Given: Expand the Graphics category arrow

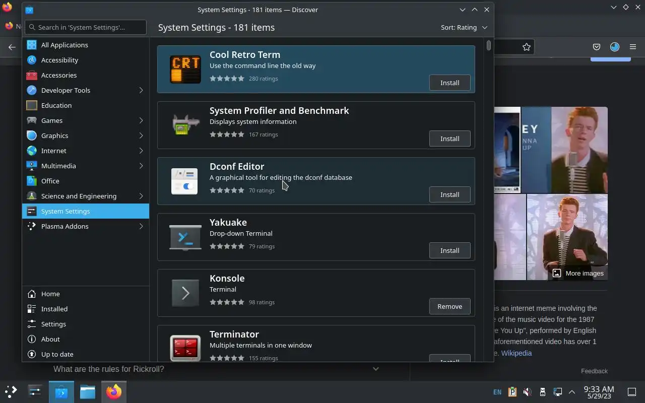Looking at the screenshot, I should pos(141,136).
